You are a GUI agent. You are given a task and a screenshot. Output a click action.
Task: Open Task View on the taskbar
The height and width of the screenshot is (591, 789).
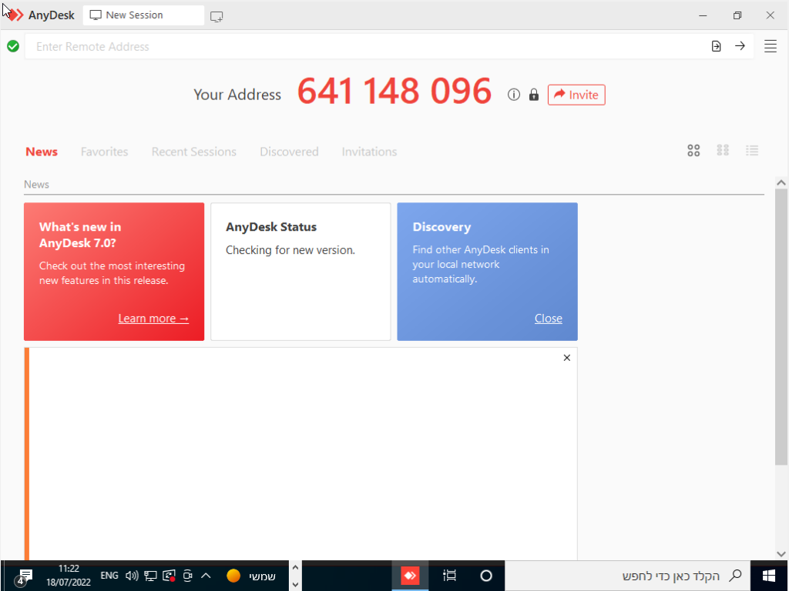449,576
